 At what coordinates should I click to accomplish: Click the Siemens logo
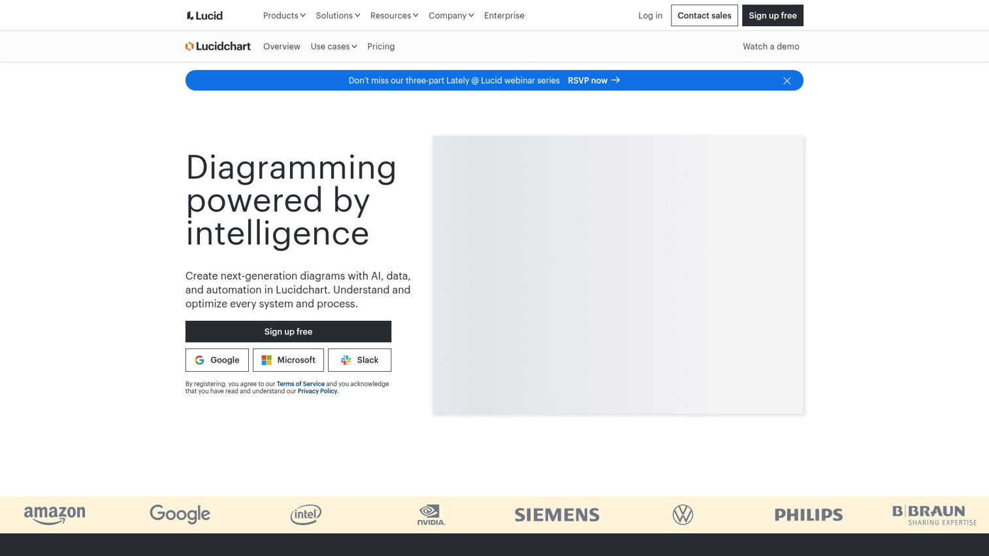[557, 515]
